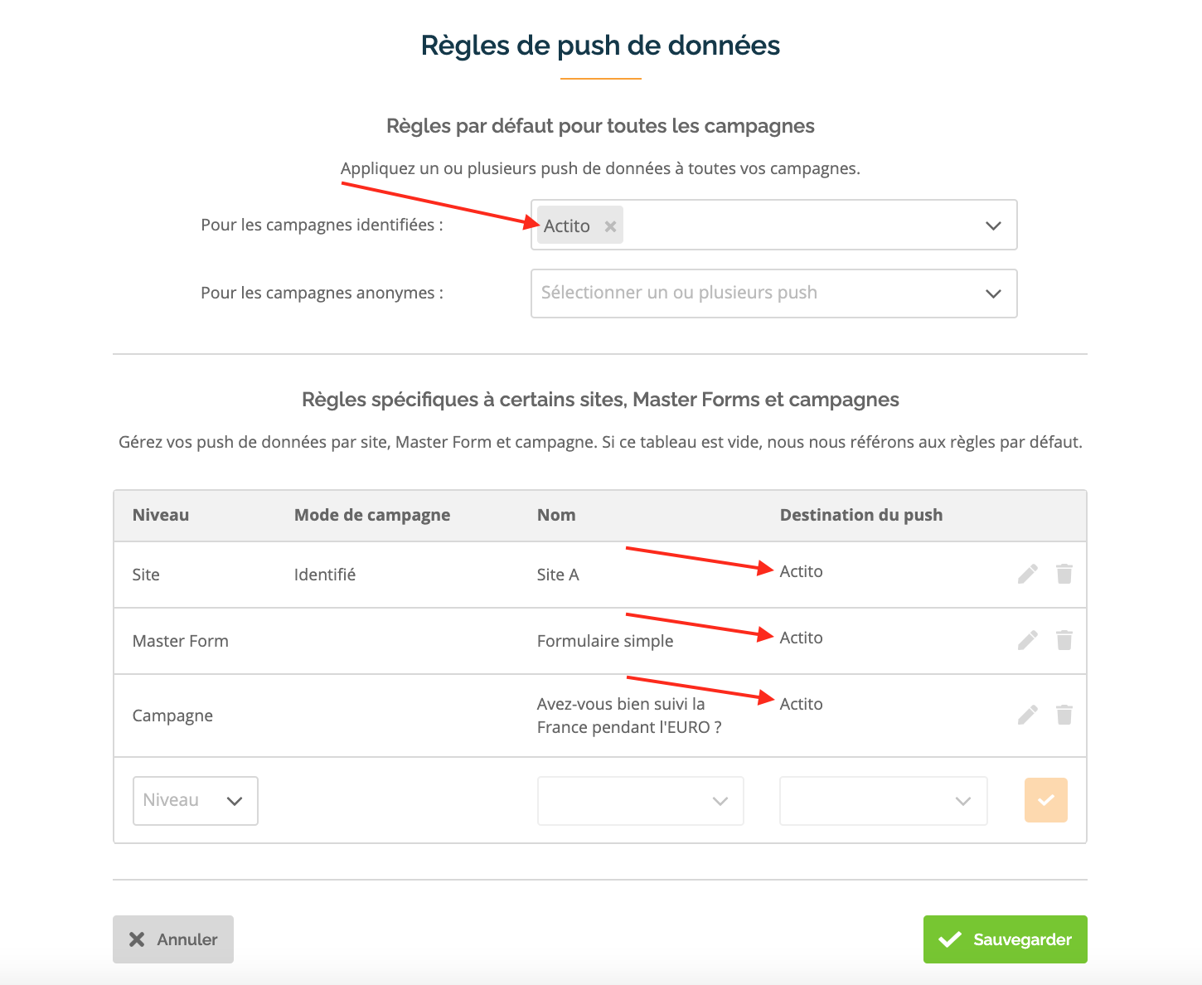Image resolution: width=1202 pixels, height=985 pixels.
Task: Open the campagnes anonymes push selector
Action: [773, 294]
